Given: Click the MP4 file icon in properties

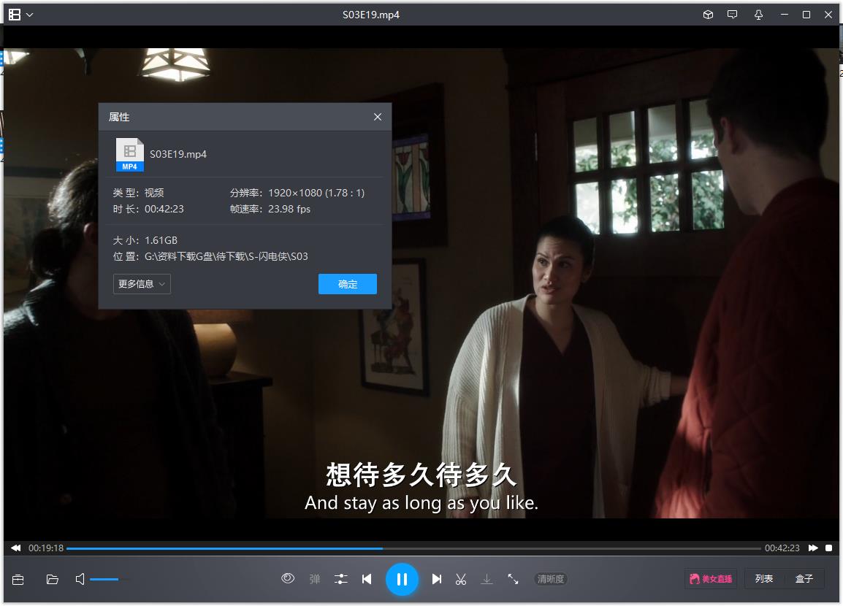Looking at the screenshot, I should click(x=129, y=155).
